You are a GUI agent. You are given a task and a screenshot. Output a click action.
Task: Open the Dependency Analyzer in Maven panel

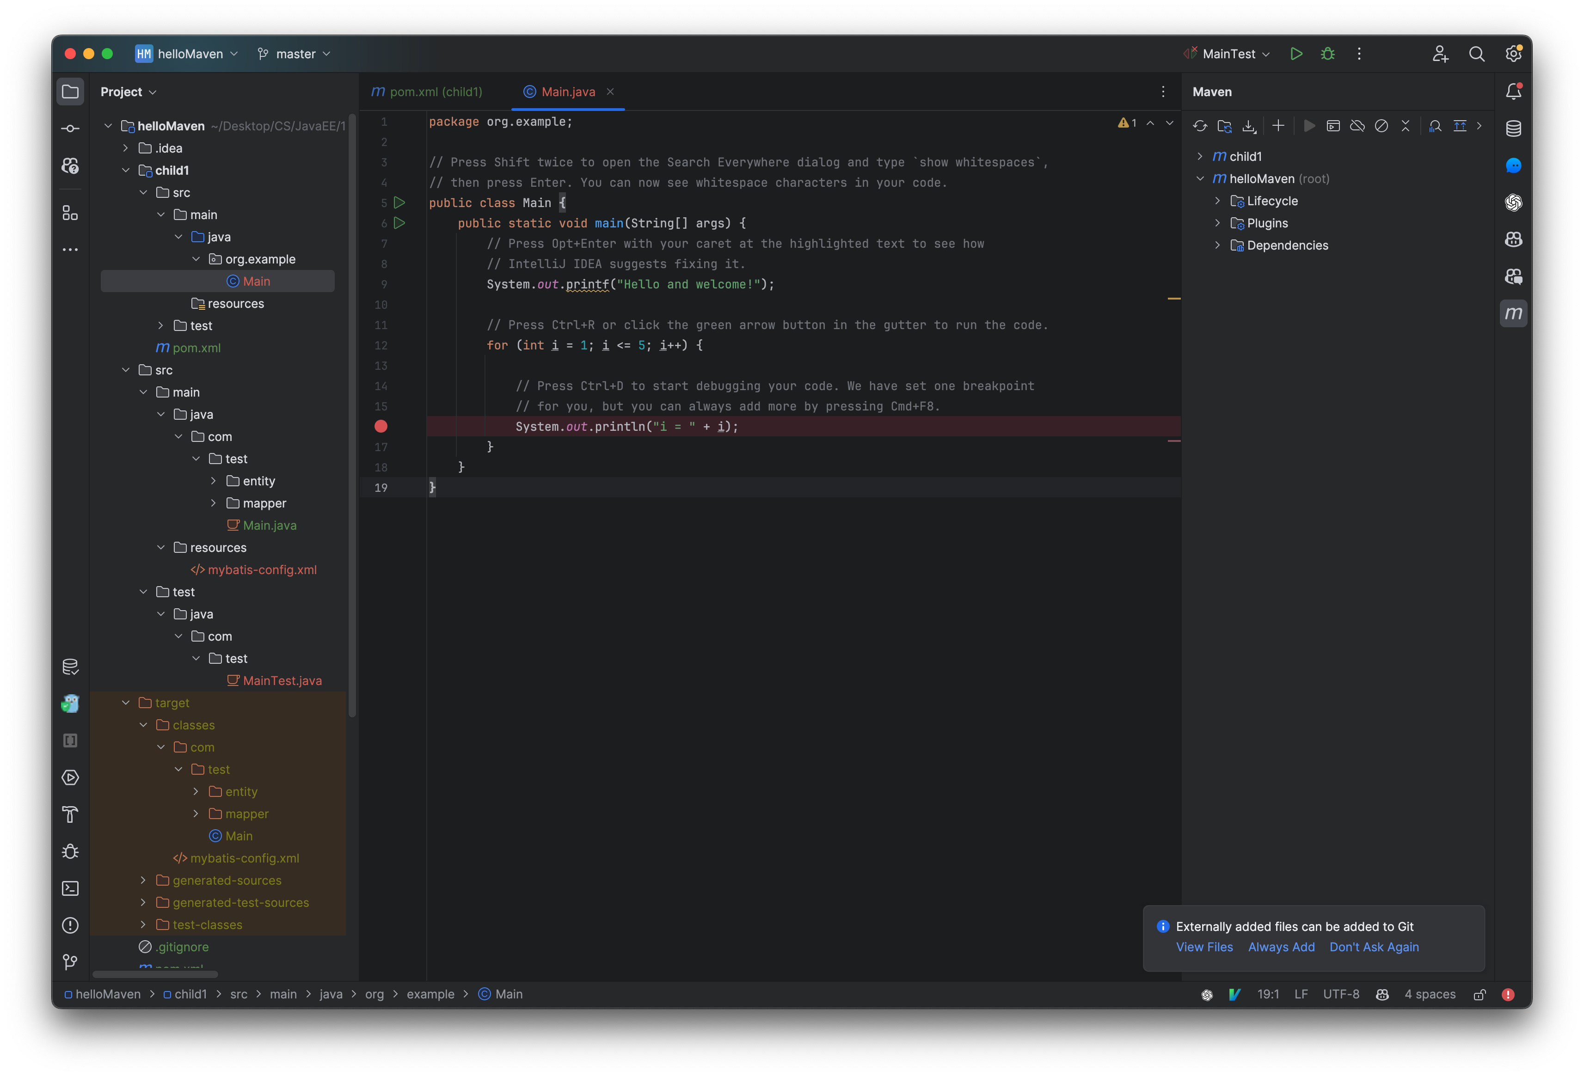coord(1436,126)
